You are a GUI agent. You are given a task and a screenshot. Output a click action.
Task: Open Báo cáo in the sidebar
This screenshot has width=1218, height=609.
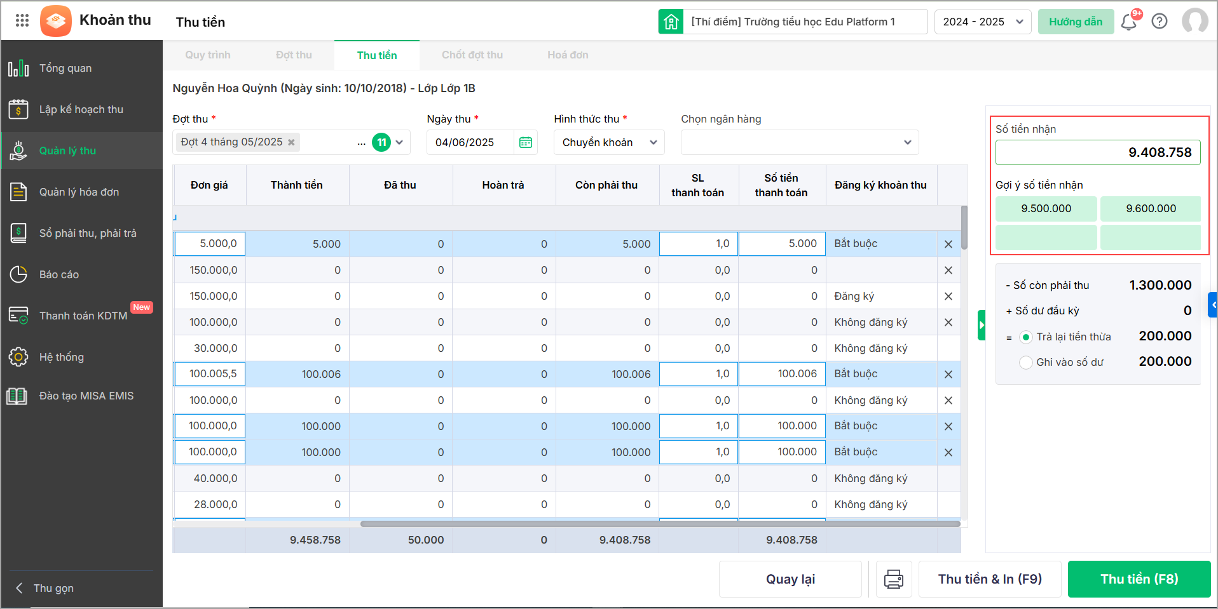tap(59, 274)
